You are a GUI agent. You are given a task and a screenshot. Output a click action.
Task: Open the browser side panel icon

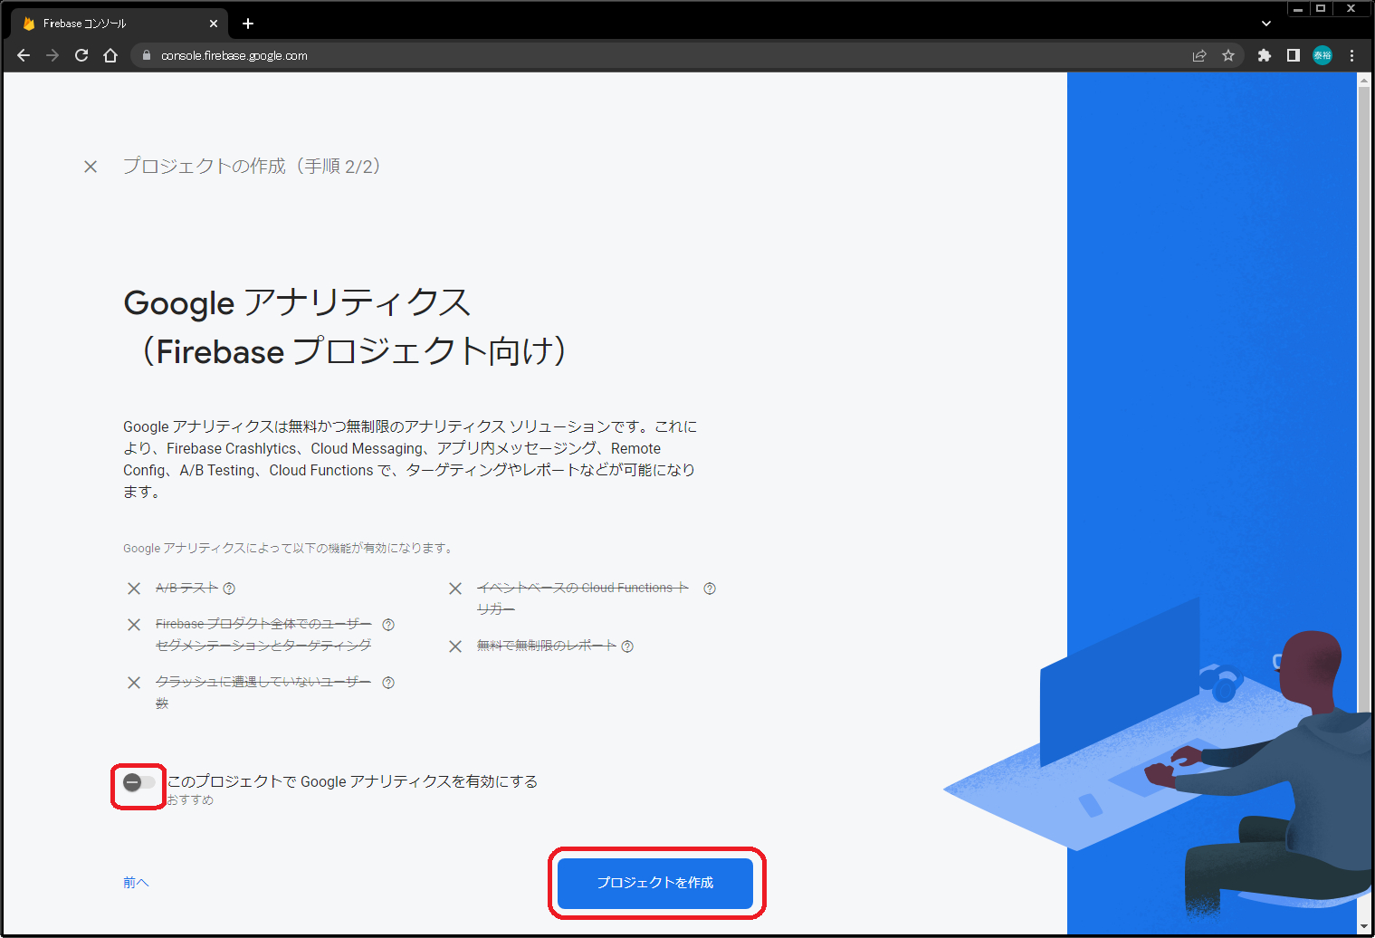[x=1294, y=55]
